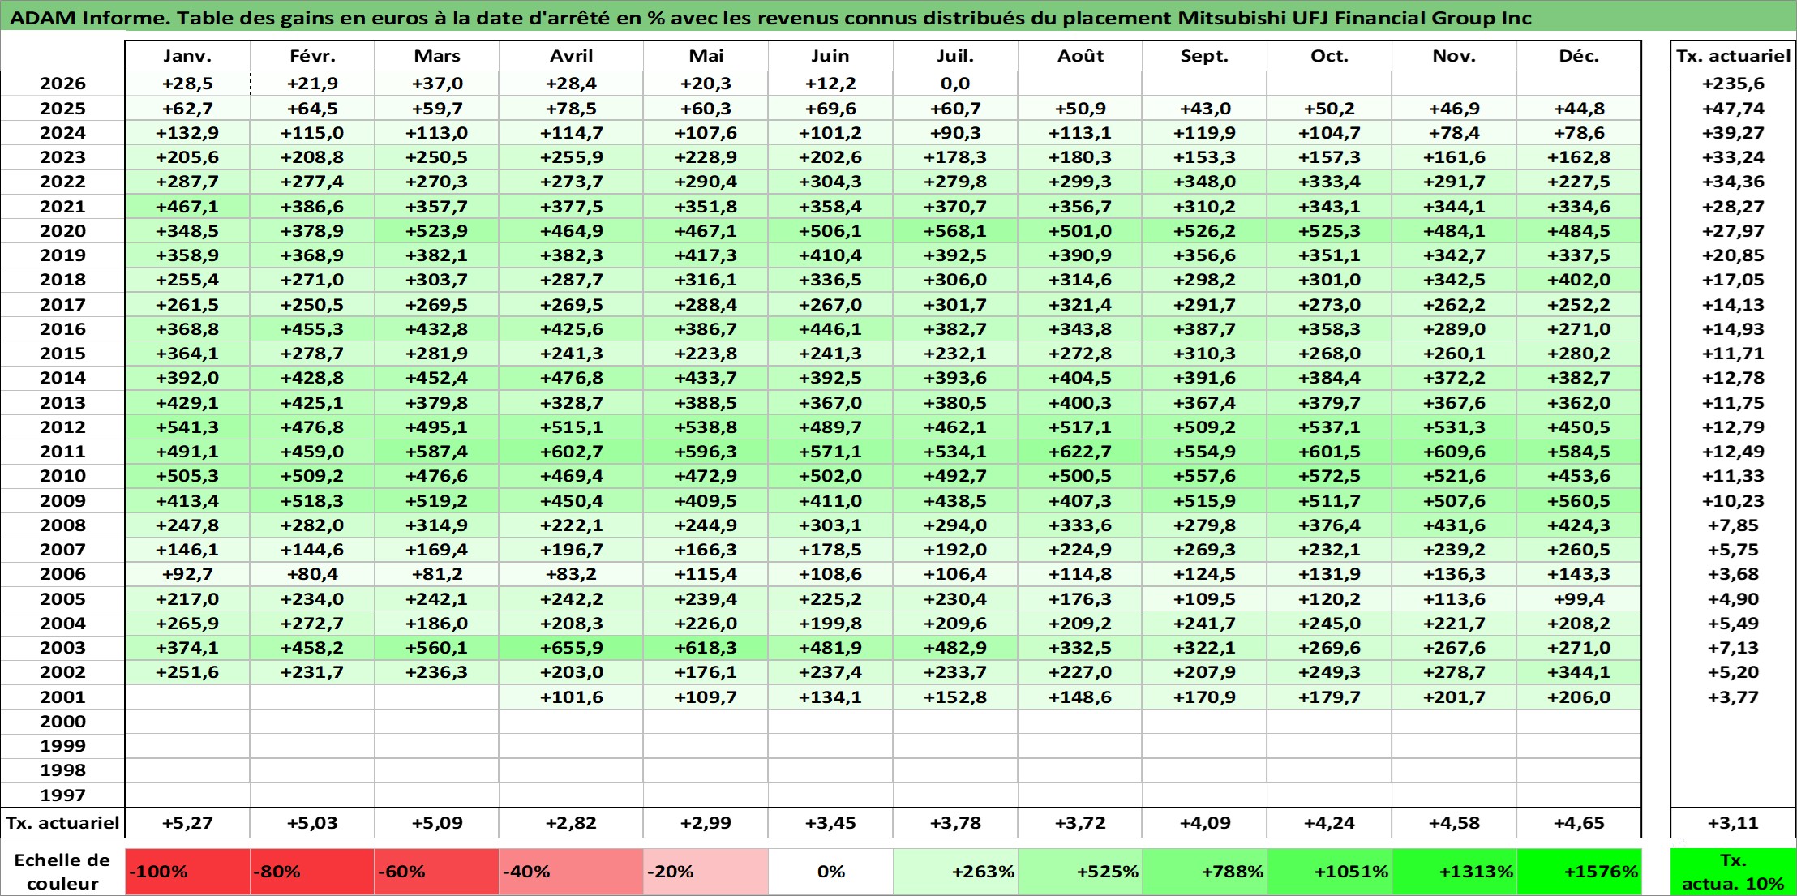
Task: Select the 'Tx. actuariel' column header at right
Action: (1733, 56)
